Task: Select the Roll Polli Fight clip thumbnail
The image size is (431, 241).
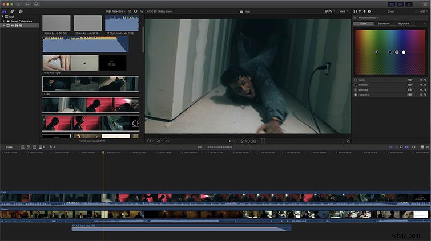Action: [x=84, y=63]
